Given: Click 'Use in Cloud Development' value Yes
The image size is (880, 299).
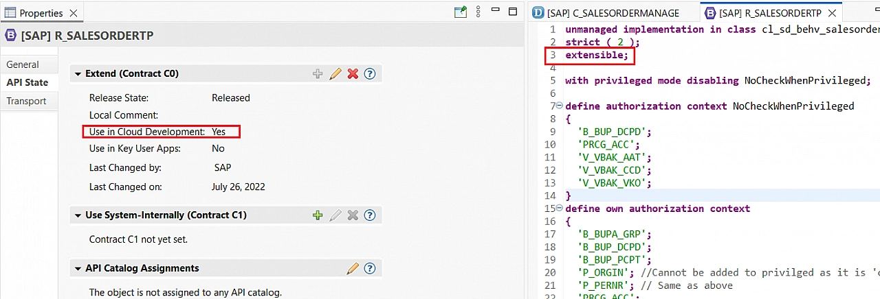Looking at the screenshot, I should [x=219, y=132].
